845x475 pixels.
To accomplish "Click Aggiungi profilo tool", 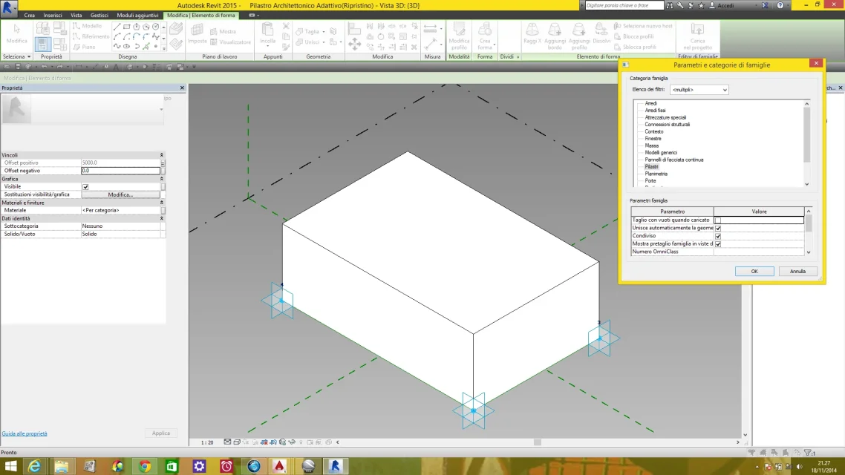I will pos(579,36).
